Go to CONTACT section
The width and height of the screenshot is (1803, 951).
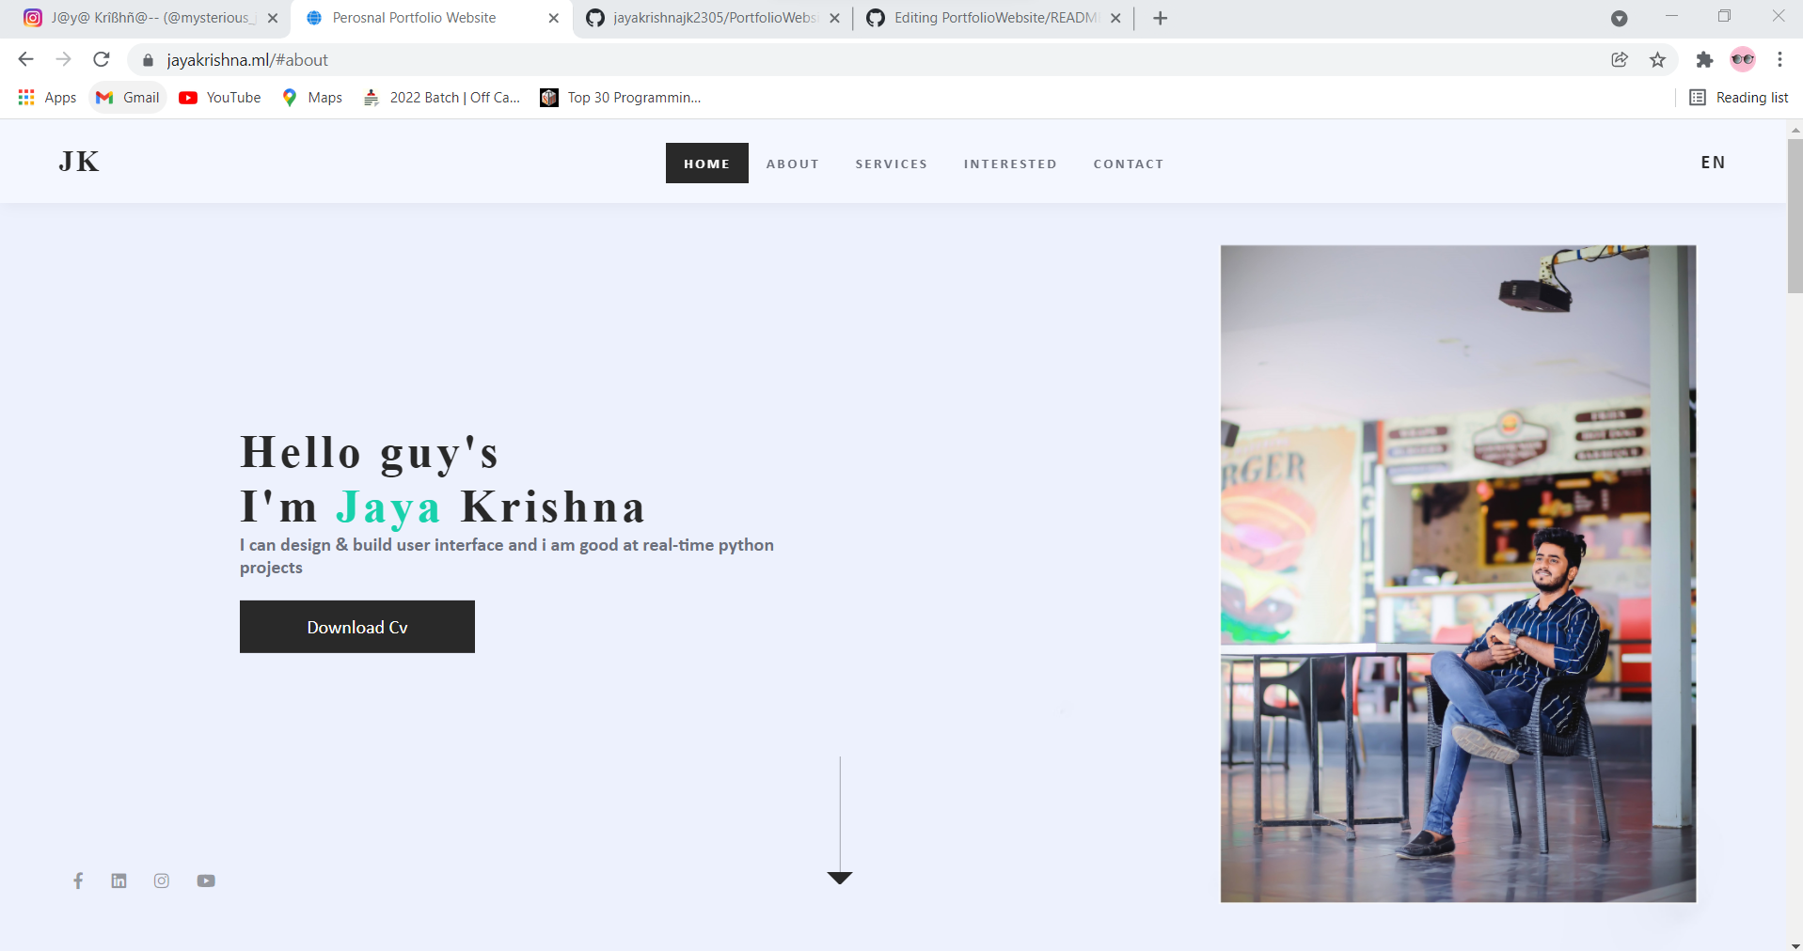1129,164
